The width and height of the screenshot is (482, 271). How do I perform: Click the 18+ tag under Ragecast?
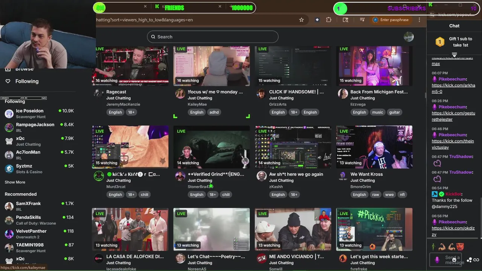tap(131, 112)
